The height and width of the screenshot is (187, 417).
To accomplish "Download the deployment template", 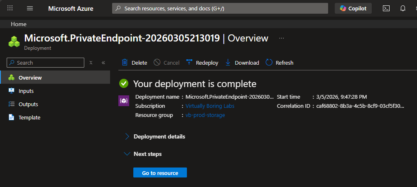I will (242, 63).
